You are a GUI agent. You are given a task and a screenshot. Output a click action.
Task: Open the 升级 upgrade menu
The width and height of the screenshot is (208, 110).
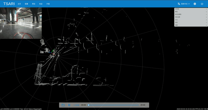click(x=48, y=4)
